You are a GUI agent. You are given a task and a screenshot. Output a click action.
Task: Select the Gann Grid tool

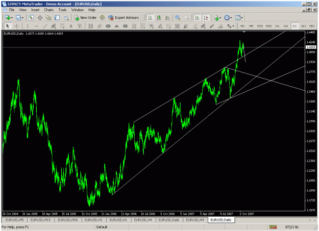point(177,26)
